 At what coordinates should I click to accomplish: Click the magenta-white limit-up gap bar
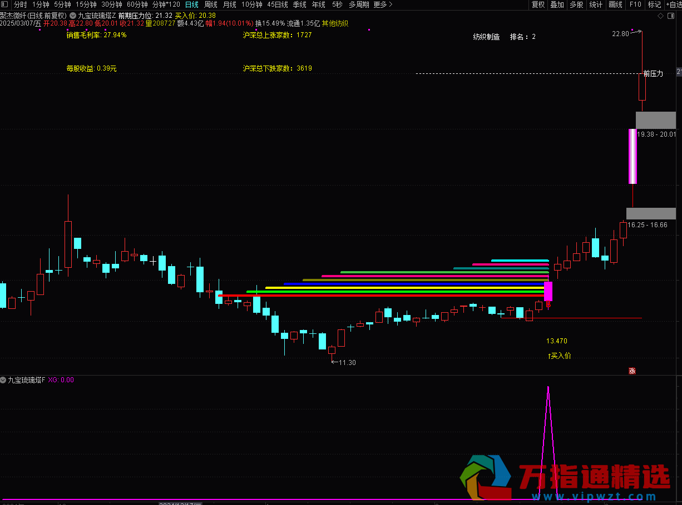click(x=632, y=156)
